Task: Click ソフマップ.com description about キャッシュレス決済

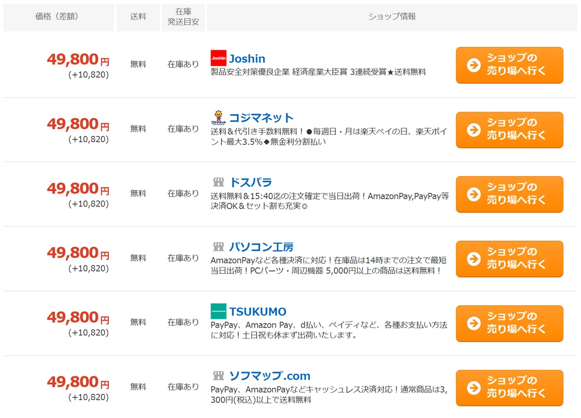Action: pos(330,395)
